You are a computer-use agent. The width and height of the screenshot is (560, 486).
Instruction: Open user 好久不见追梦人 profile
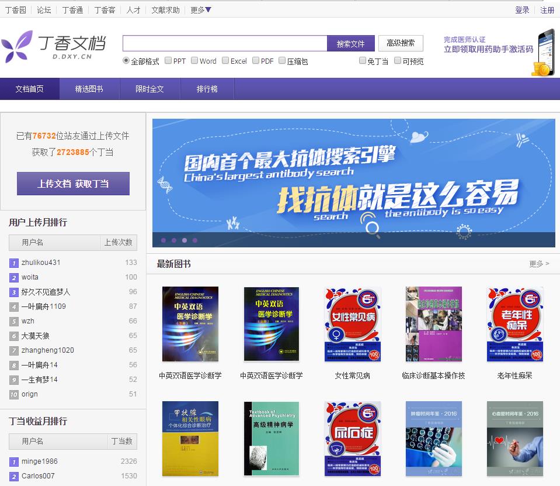(46, 292)
